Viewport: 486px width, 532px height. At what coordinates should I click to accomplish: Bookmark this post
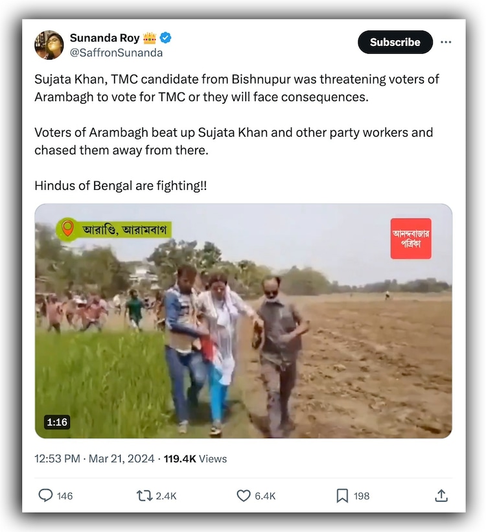[342, 496]
